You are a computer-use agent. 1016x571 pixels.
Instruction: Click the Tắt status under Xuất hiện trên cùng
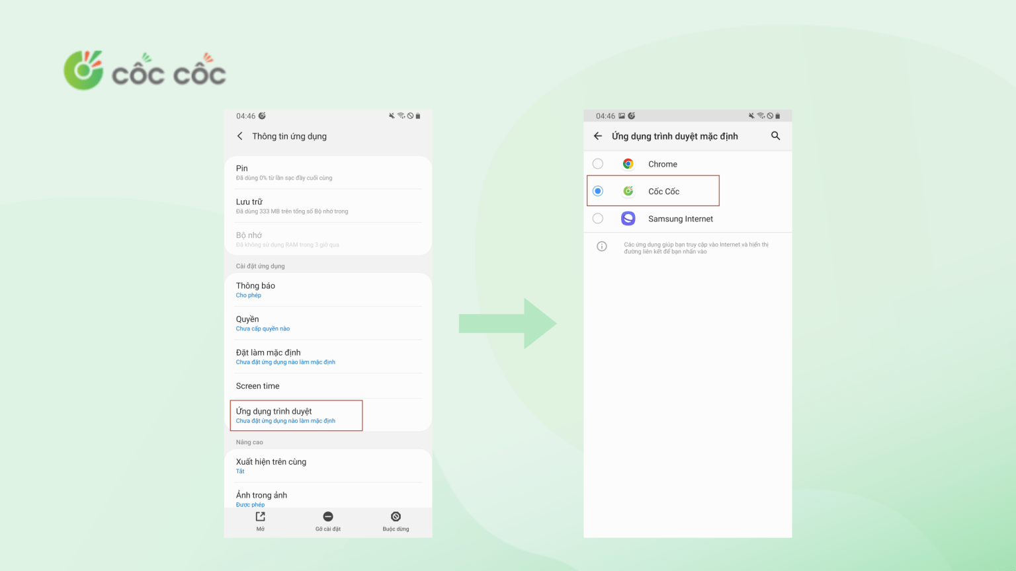point(240,471)
